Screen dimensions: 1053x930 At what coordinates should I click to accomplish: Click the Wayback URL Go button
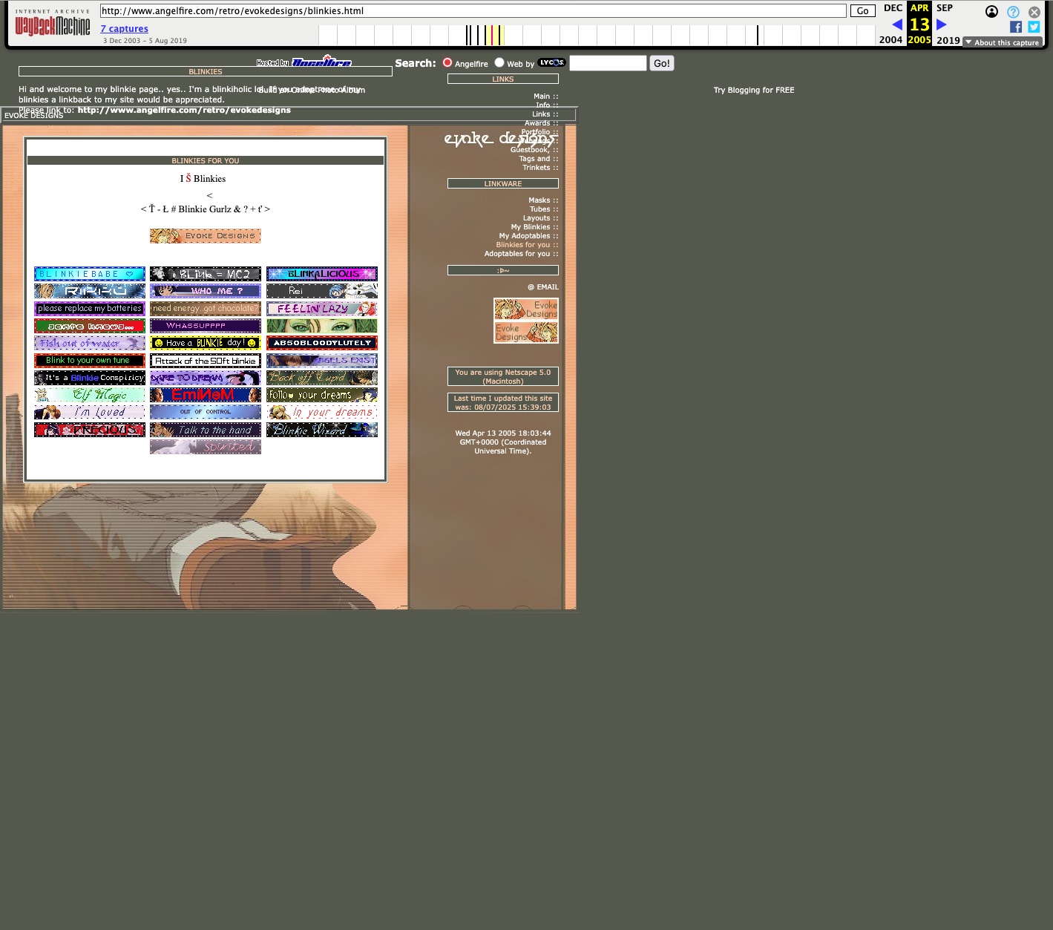click(862, 11)
